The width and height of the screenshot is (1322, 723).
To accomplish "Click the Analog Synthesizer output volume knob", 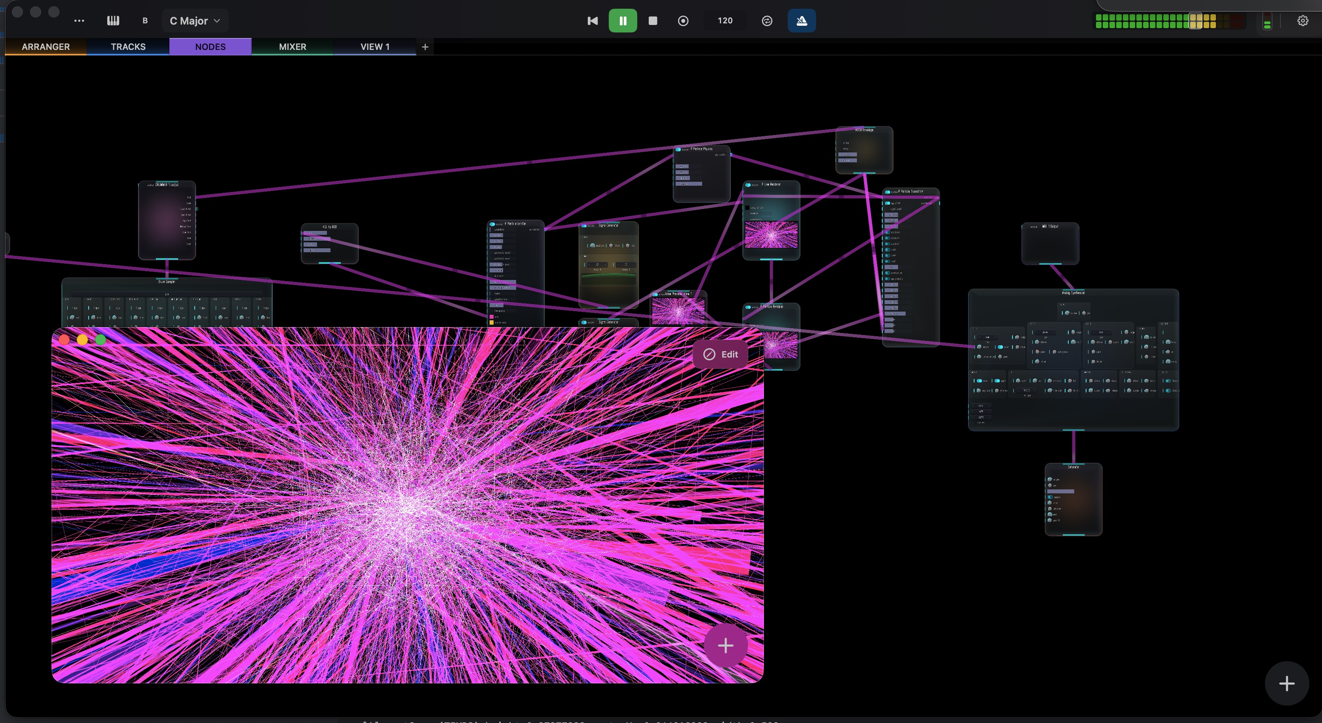I will coord(1067,313).
